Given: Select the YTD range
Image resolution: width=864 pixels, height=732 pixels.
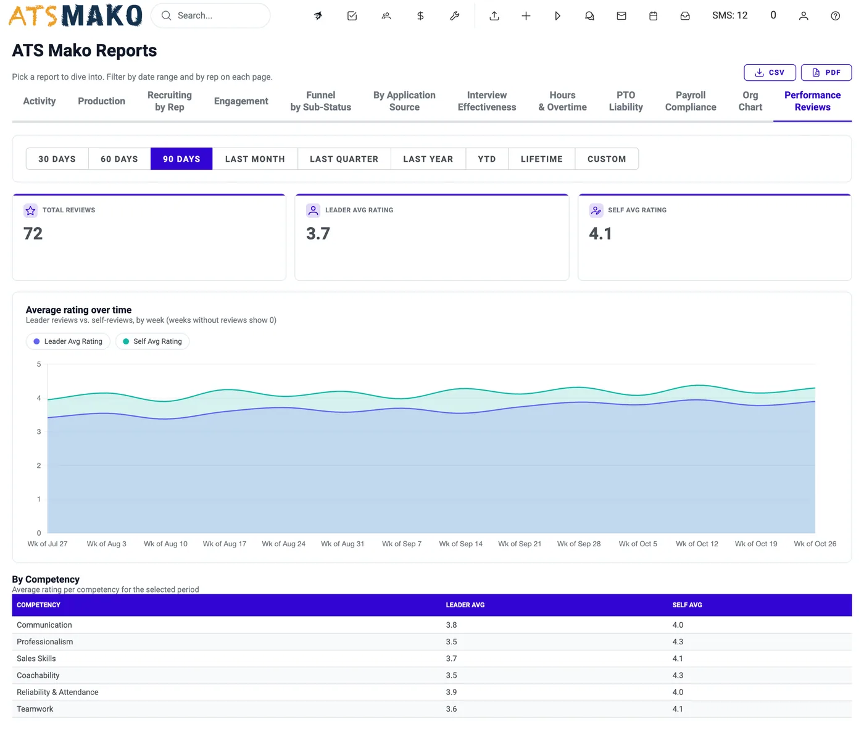Looking at the screenshot, I should (487, 159).
